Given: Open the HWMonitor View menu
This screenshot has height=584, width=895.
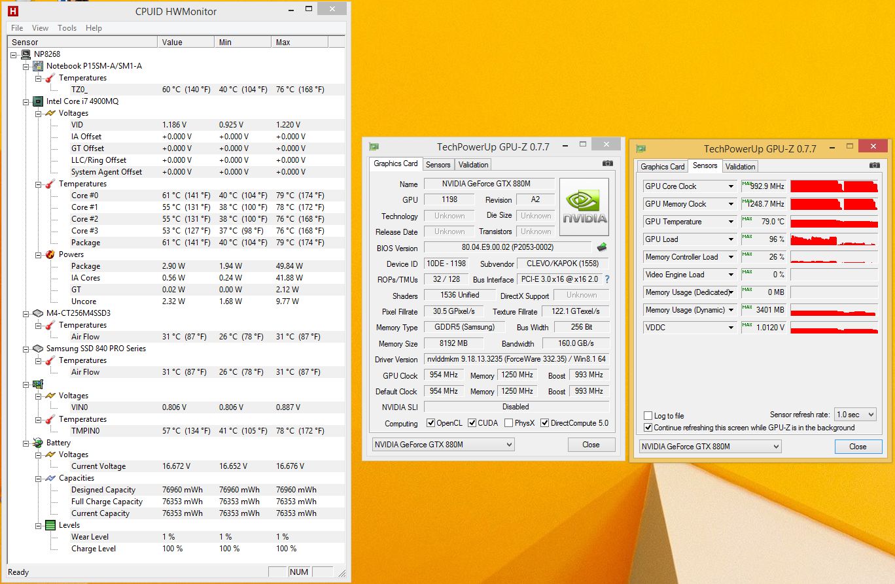Looking at the screenshot, I should click(x=40, y=28).
